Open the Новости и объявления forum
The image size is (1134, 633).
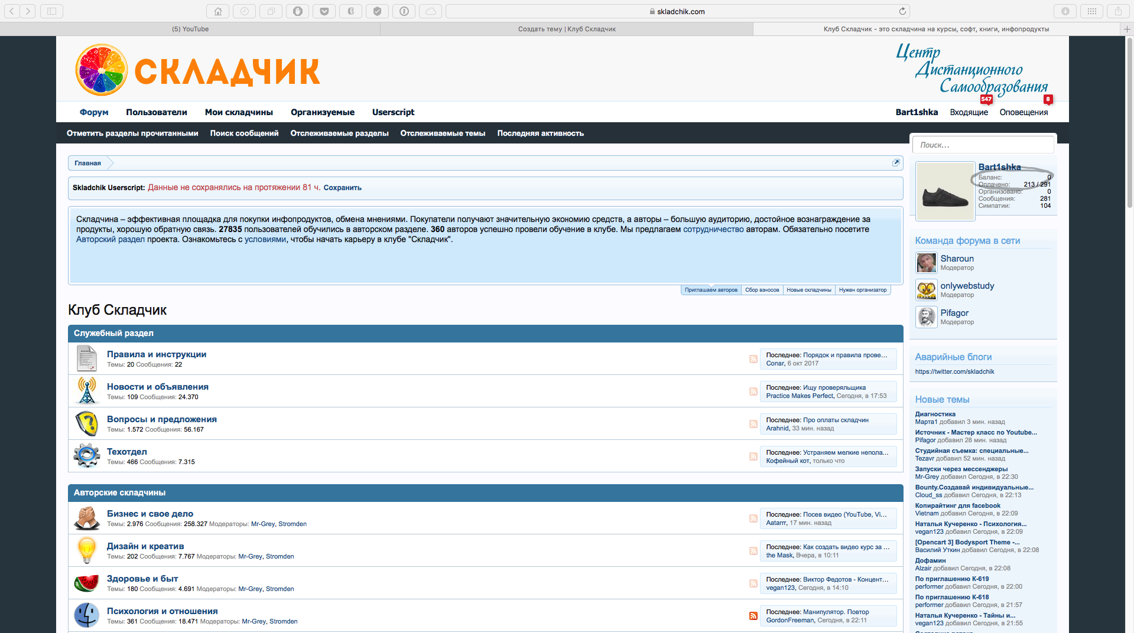pyautogui.click(x=158, y=387)
